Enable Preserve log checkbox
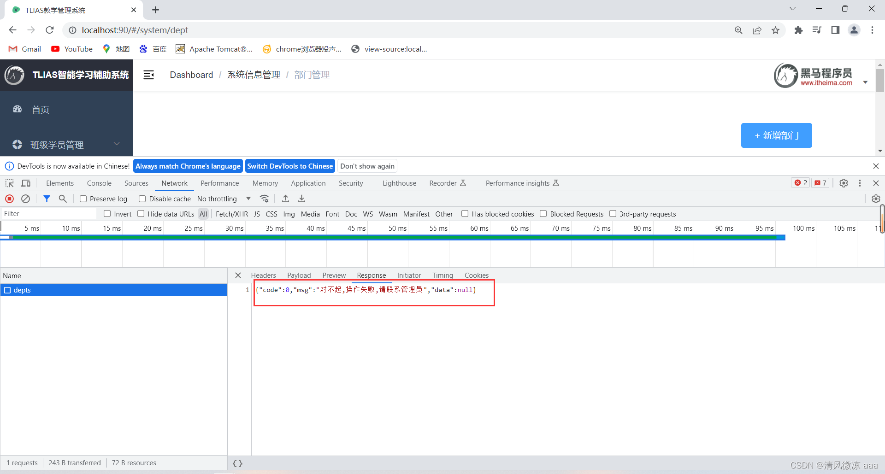This screenshot has width=885, height=474. pos(83,199)
